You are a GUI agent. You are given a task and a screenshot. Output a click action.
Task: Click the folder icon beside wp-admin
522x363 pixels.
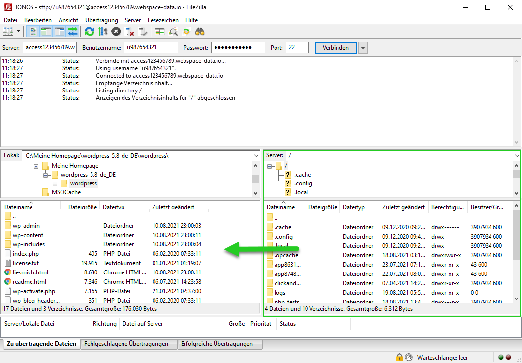coord(8,226)
